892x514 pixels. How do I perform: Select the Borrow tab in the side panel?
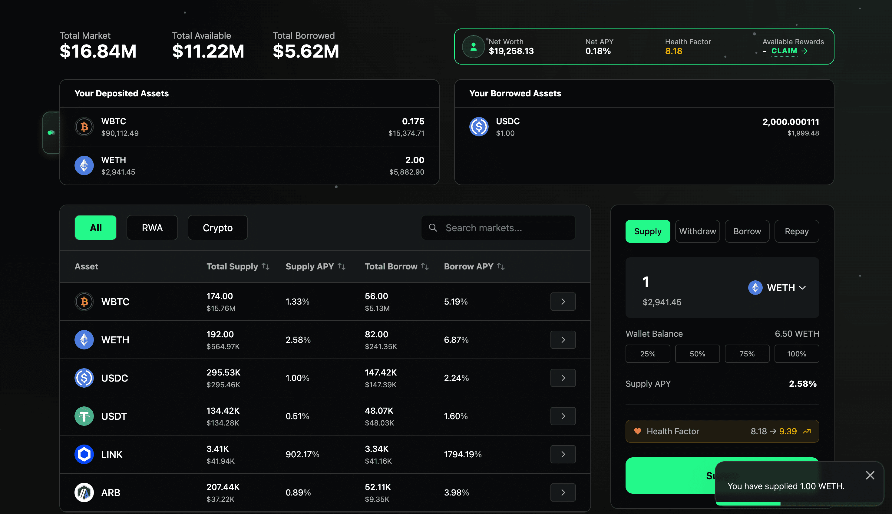click(747, 231)
